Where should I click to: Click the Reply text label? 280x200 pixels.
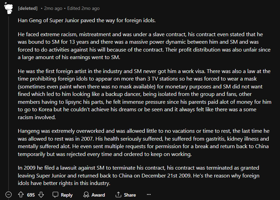[66, 195]
